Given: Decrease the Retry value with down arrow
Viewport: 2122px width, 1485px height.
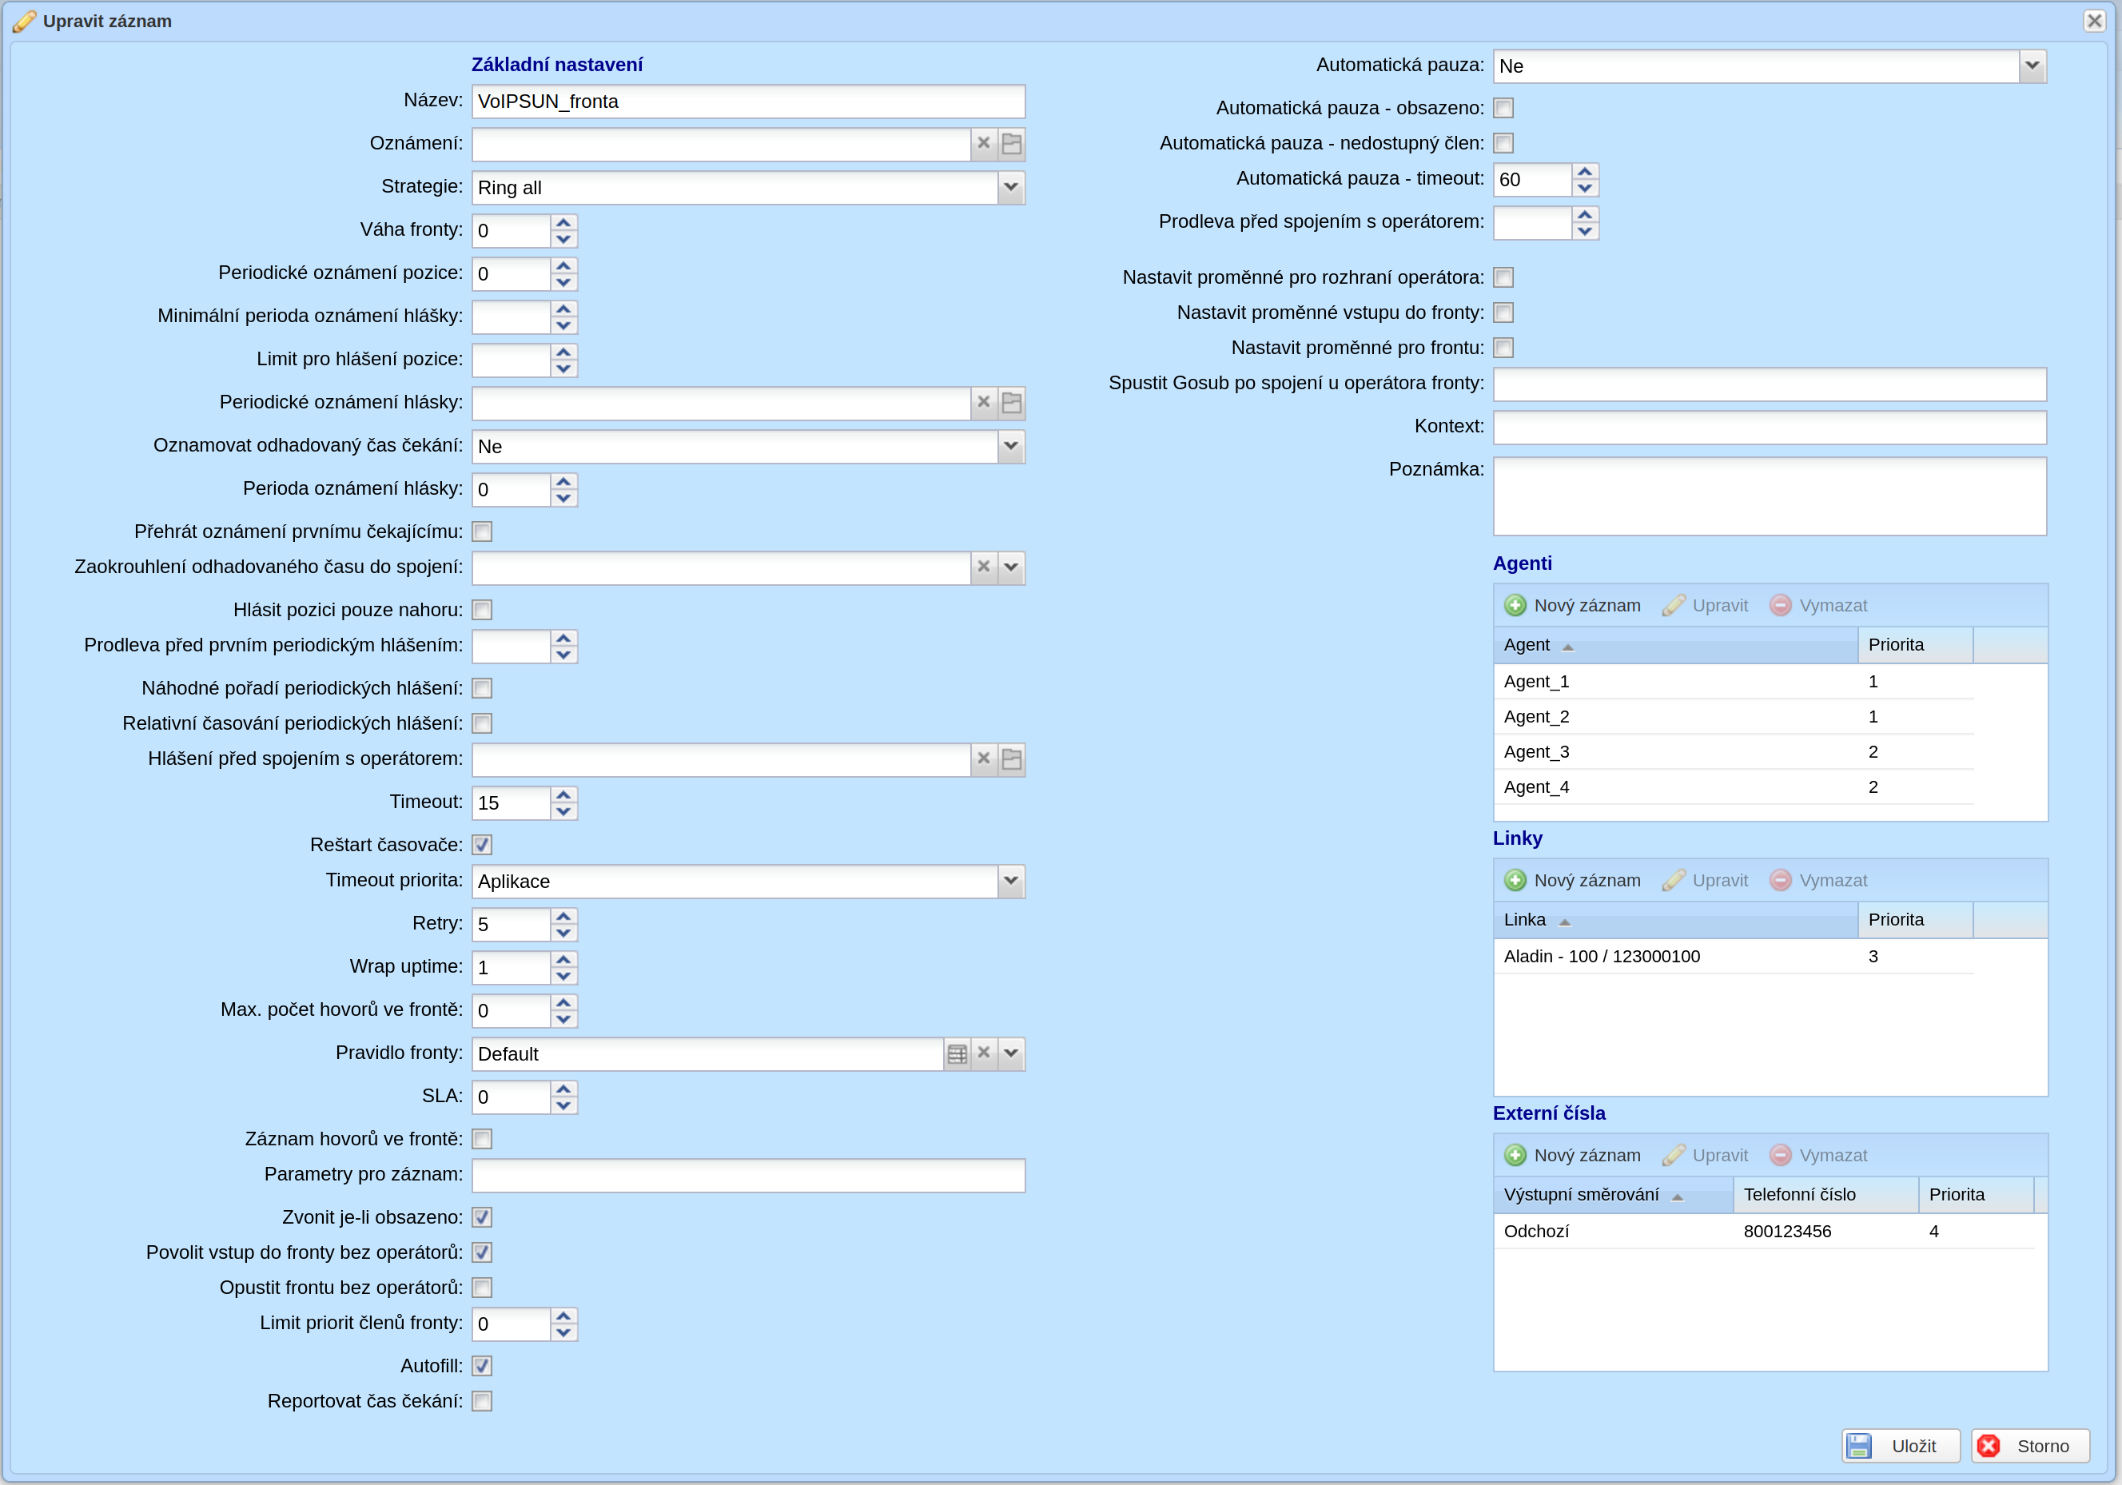Looking at the screenshot, I should pos(563,934).
